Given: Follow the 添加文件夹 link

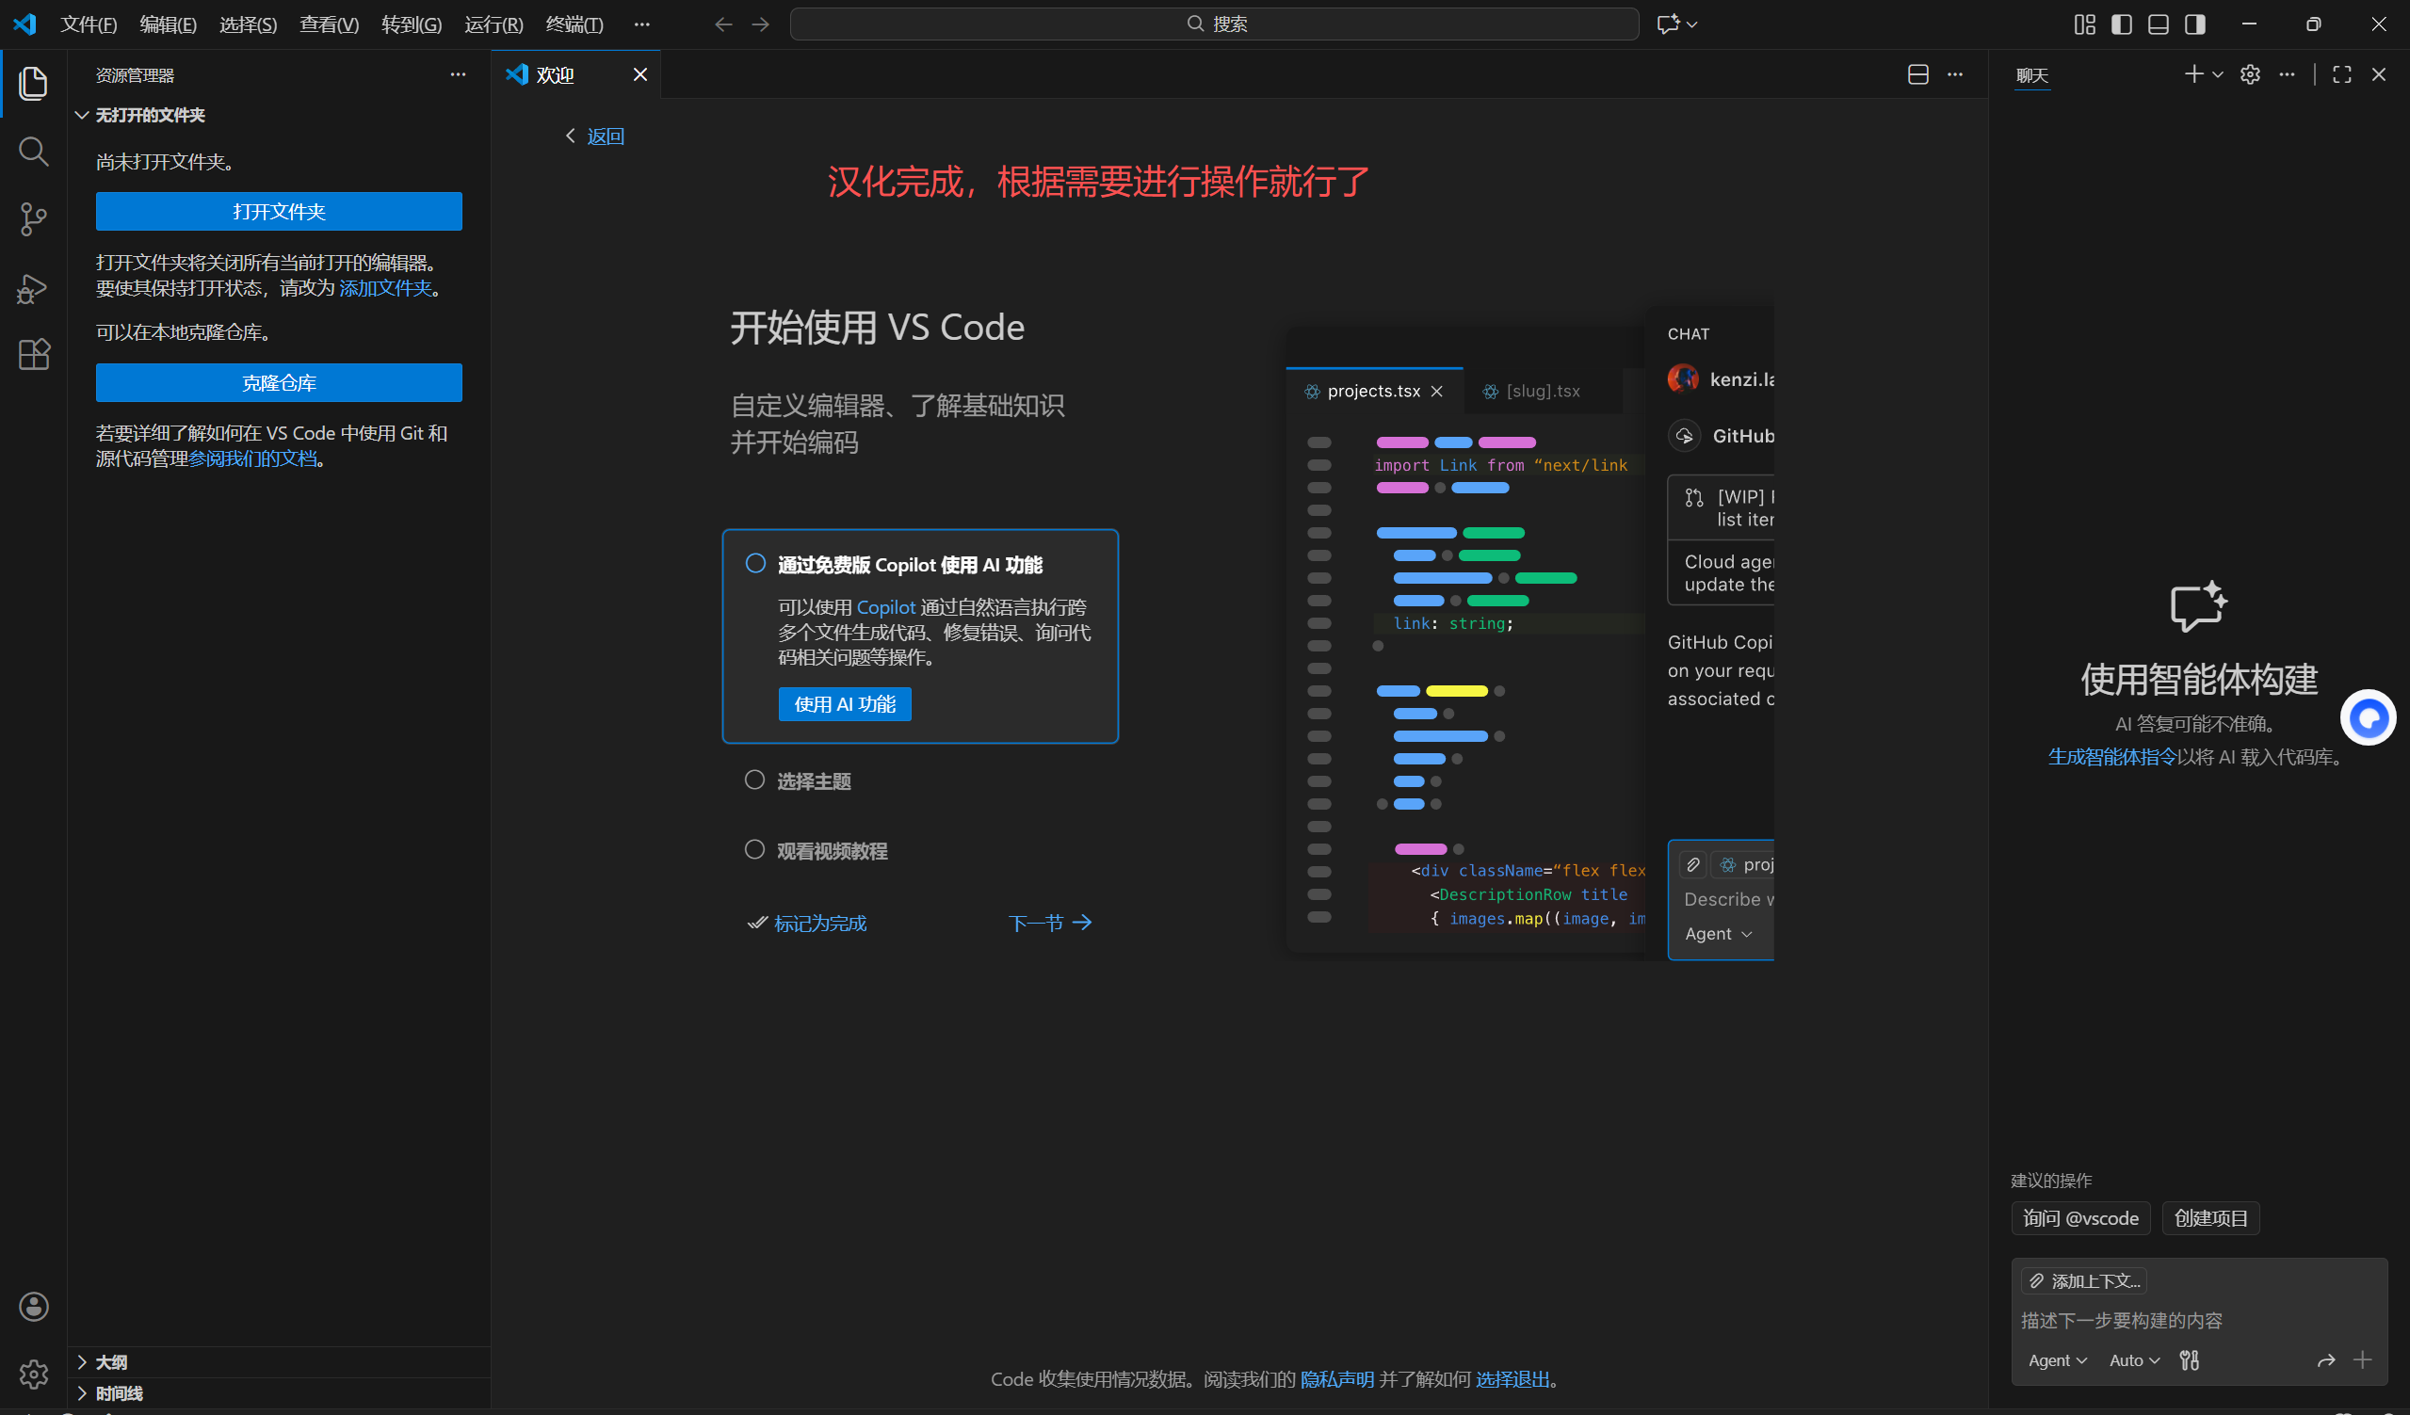Looking at the screenshot, I should click(x=385, y=288).
